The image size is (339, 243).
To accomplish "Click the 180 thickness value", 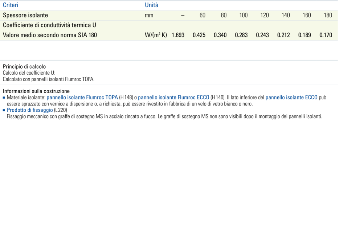I will (x=328, y=15).
